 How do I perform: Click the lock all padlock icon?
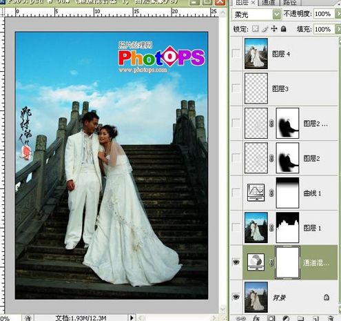[284, 29]
